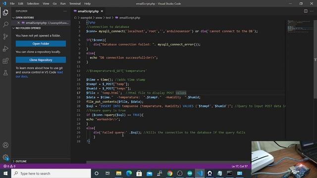Click the Explorer more actions ellipsis
Image resolution: width=317 pixels, height=178 pixels.
coord(65,11)
